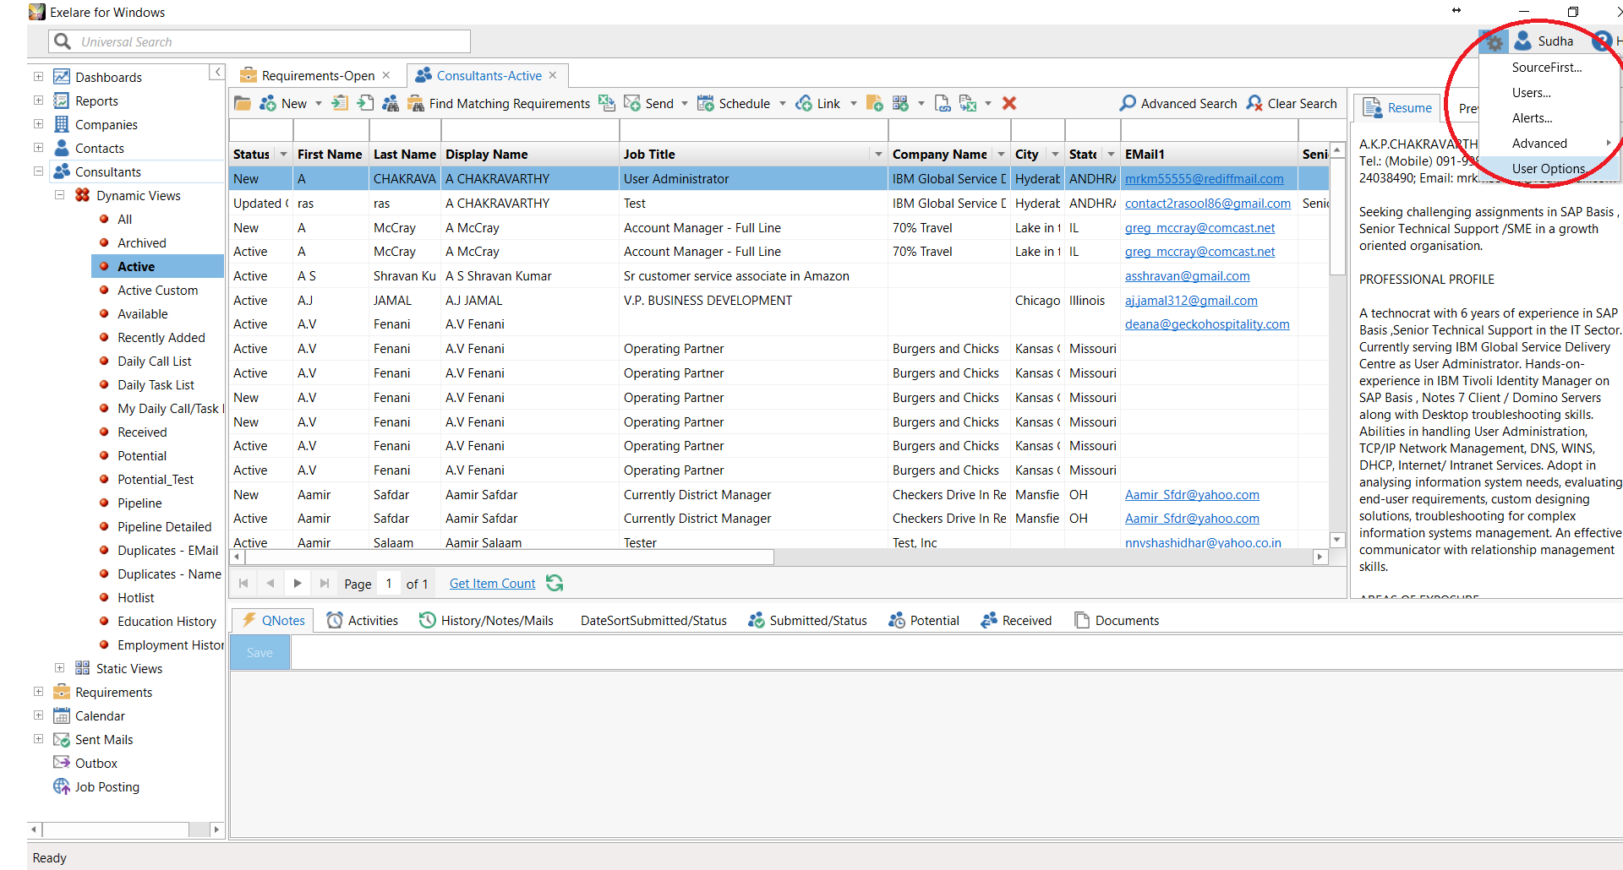
Task: Click the Schedule calendar icon
Action: (706, 103)
